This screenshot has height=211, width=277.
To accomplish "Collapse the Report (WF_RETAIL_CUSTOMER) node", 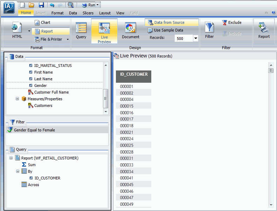I will click(x=11, y=158).
